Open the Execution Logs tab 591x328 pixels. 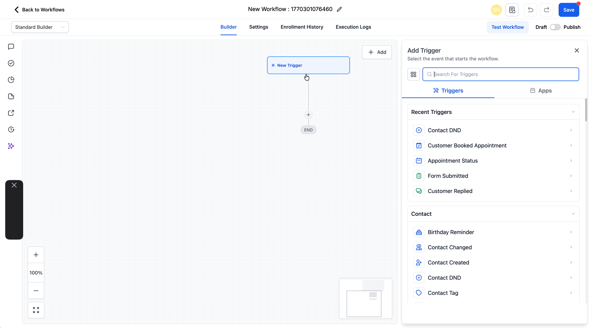coord(353,27)
